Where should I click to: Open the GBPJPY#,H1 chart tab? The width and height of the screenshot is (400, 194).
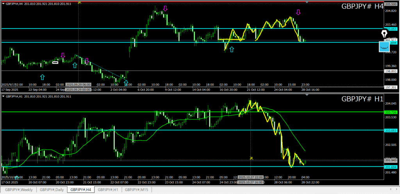108,190
